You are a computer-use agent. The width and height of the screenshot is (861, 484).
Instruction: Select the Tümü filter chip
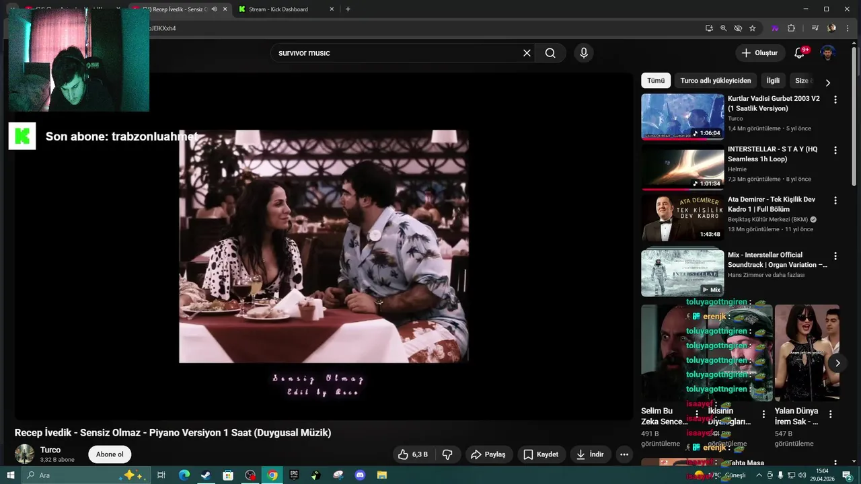pyautogui.click(x=656, y=81)
